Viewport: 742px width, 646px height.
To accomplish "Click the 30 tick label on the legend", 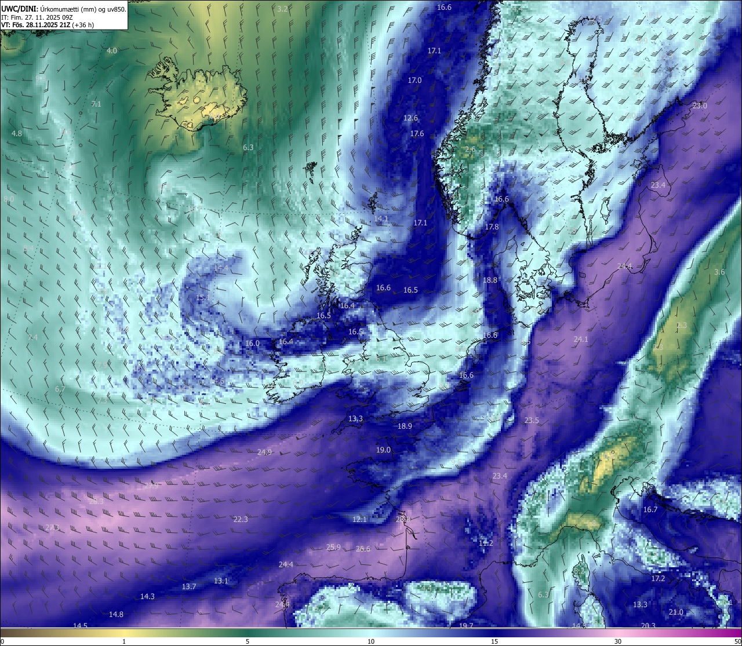I will pos(618,641).
